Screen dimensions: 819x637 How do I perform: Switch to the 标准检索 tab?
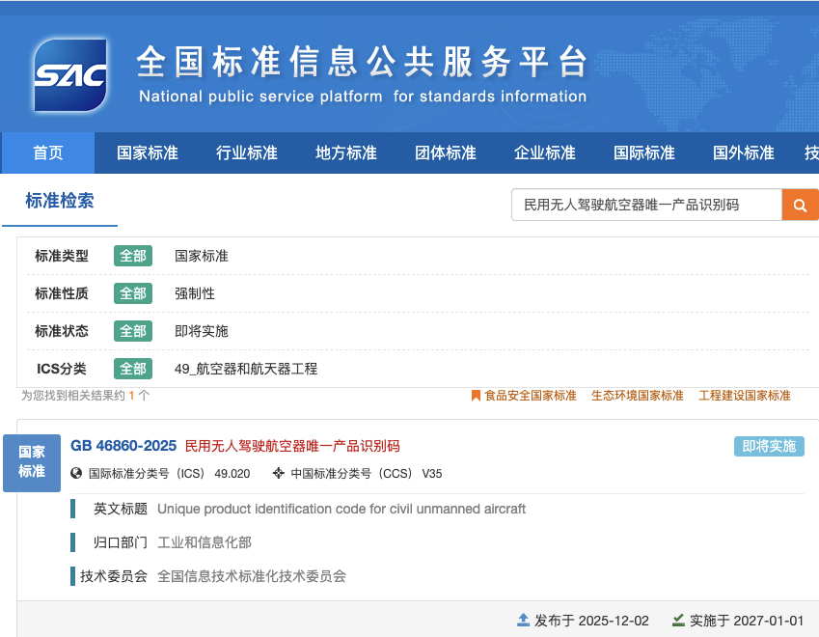[x=60, y=201]
